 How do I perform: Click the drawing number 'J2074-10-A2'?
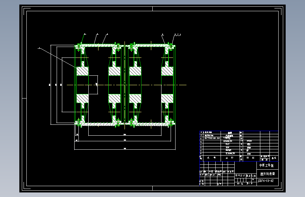click(x=266, y=181)
